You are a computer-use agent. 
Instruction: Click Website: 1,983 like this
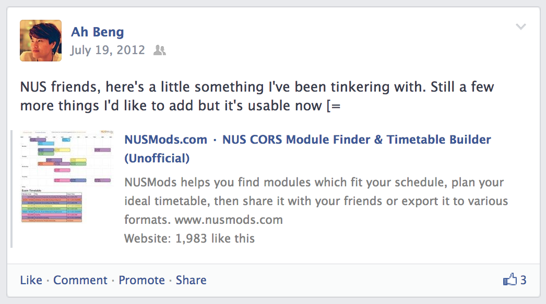point(189,239)
